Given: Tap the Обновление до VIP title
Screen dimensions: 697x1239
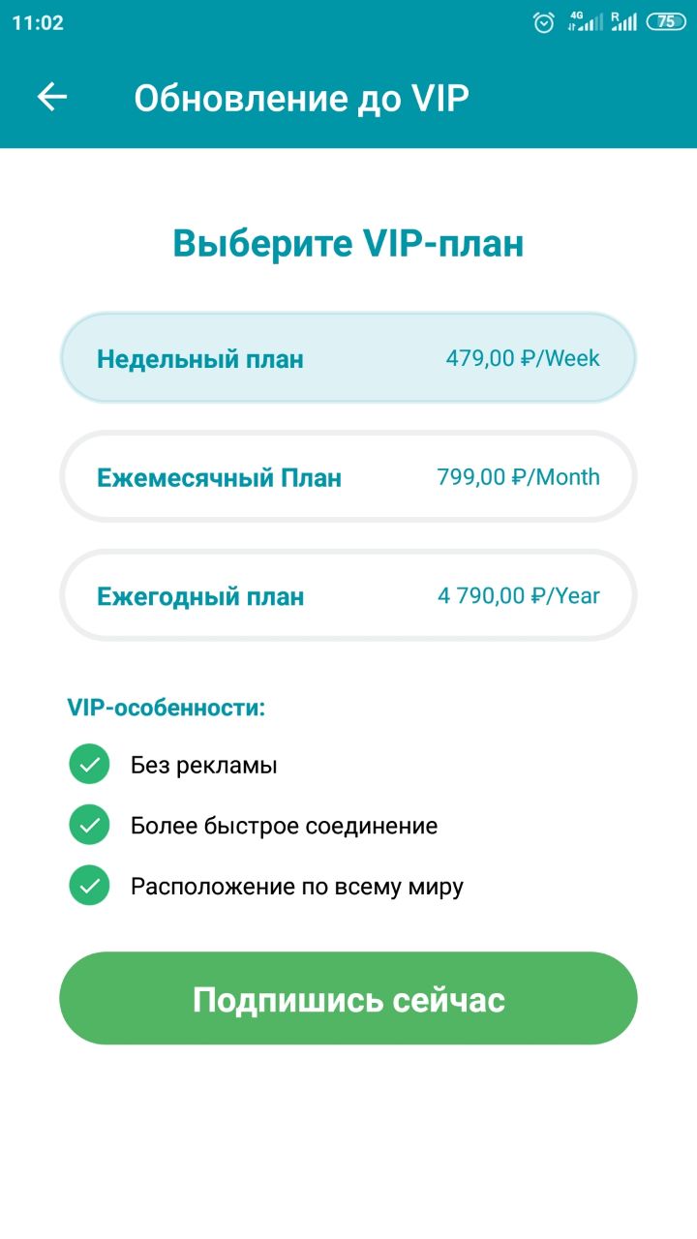Looking at the screenshot, I should pos(301,98).
